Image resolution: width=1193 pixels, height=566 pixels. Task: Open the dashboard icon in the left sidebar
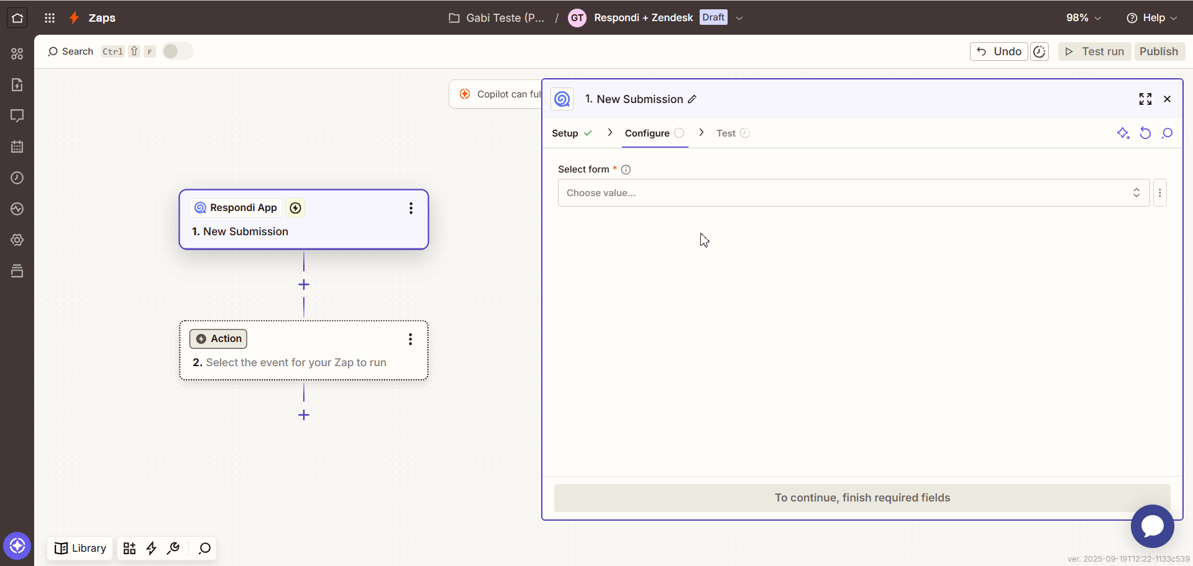click(x=17, y=54)
